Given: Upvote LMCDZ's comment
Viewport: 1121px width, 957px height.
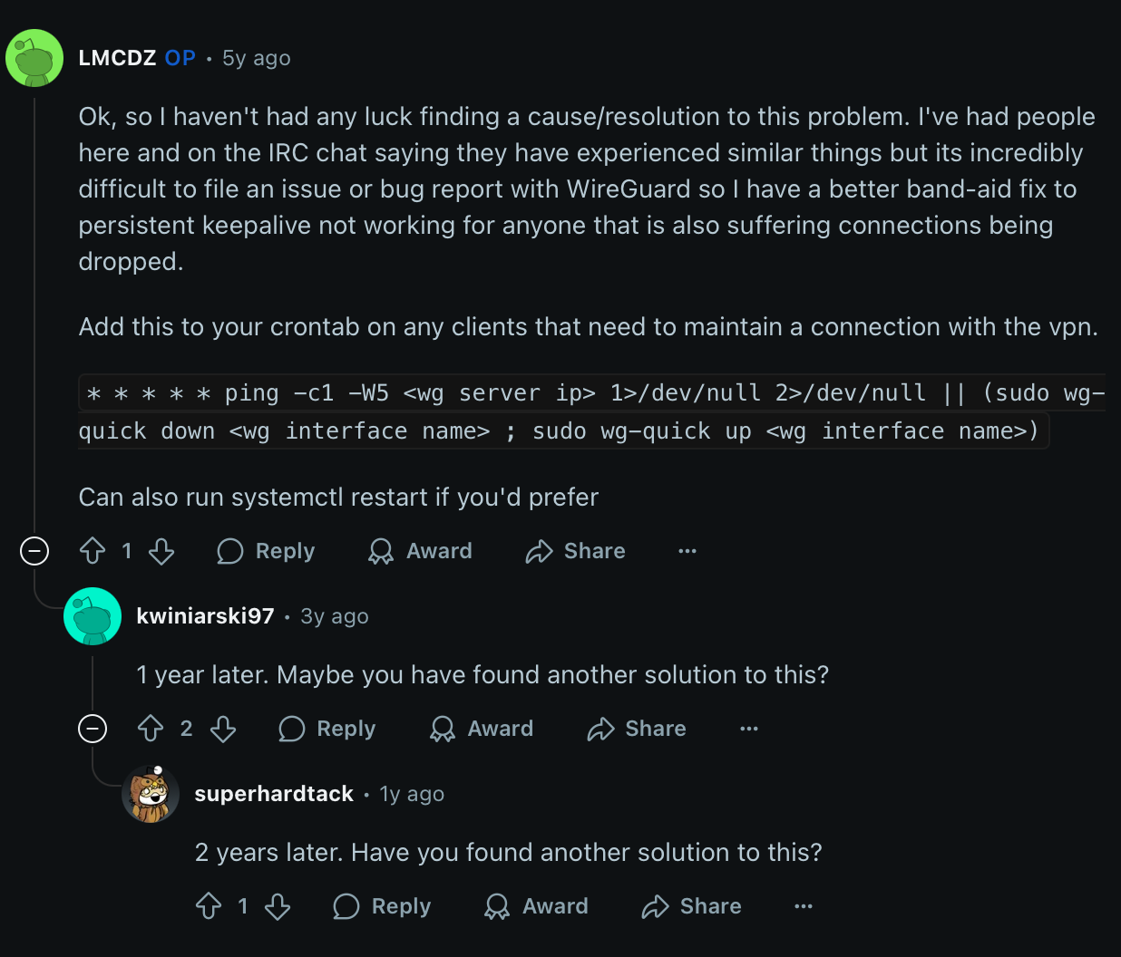Looking at the screenshot, I should coord(93,551).
